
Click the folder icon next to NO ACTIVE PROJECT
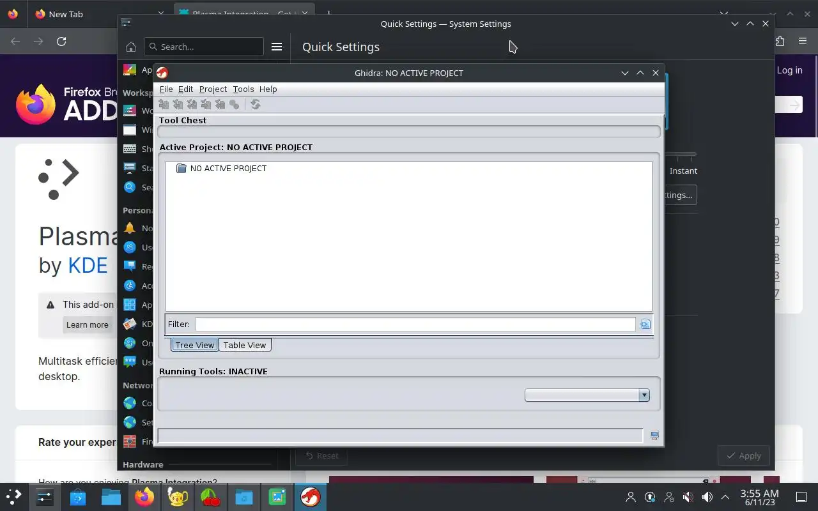(181, 168)
